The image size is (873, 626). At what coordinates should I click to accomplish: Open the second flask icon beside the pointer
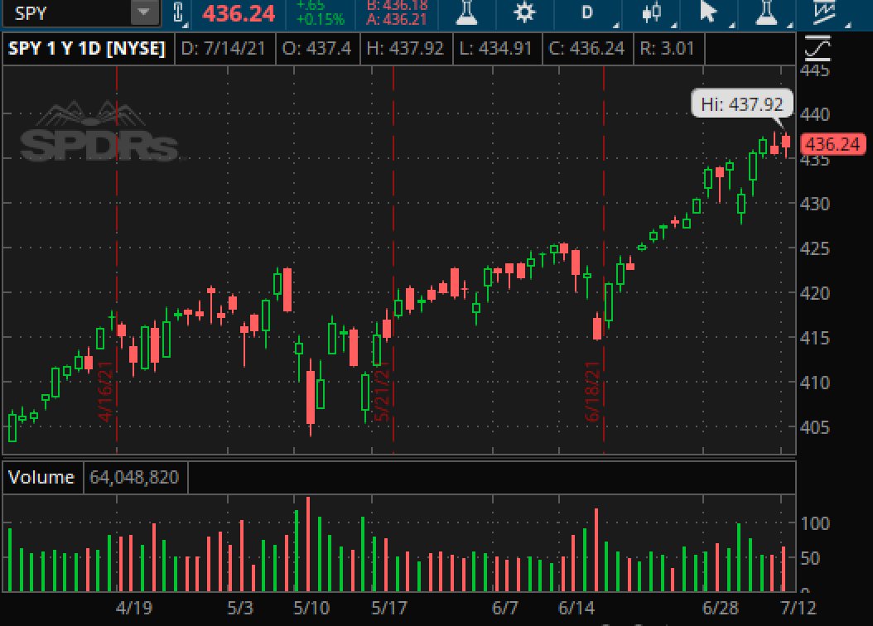click(x=765, y=12)
